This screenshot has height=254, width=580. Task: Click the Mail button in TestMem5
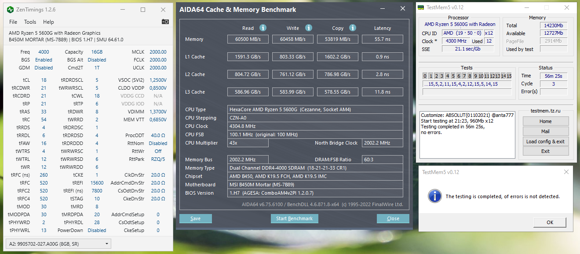pos(545,131)
